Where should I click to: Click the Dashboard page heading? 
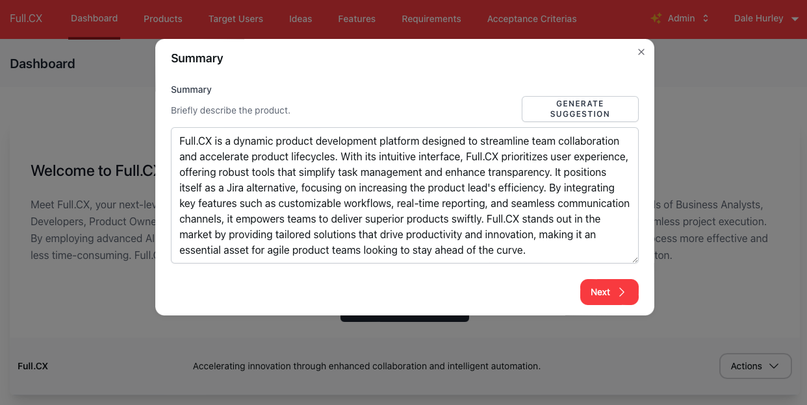coord(42,64)
